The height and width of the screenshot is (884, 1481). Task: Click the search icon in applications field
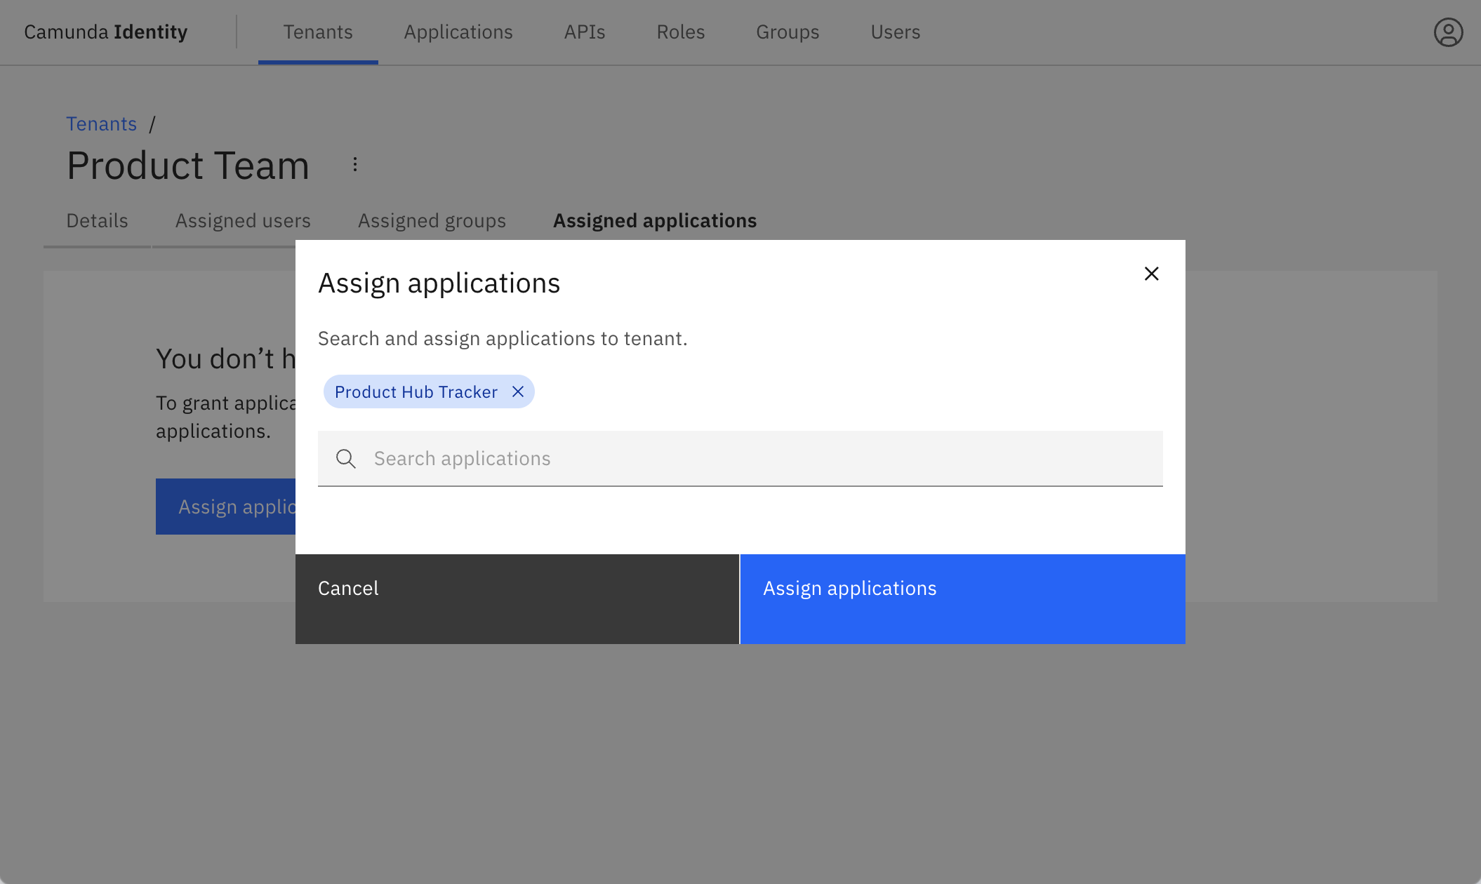(x=345, y=457)
